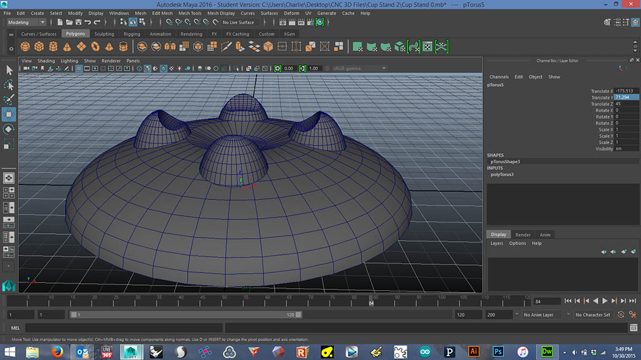The width and height of the screenshot is (641, 360).
Task: Toggle the viewport grid display icon
Action: pos(79,68)
